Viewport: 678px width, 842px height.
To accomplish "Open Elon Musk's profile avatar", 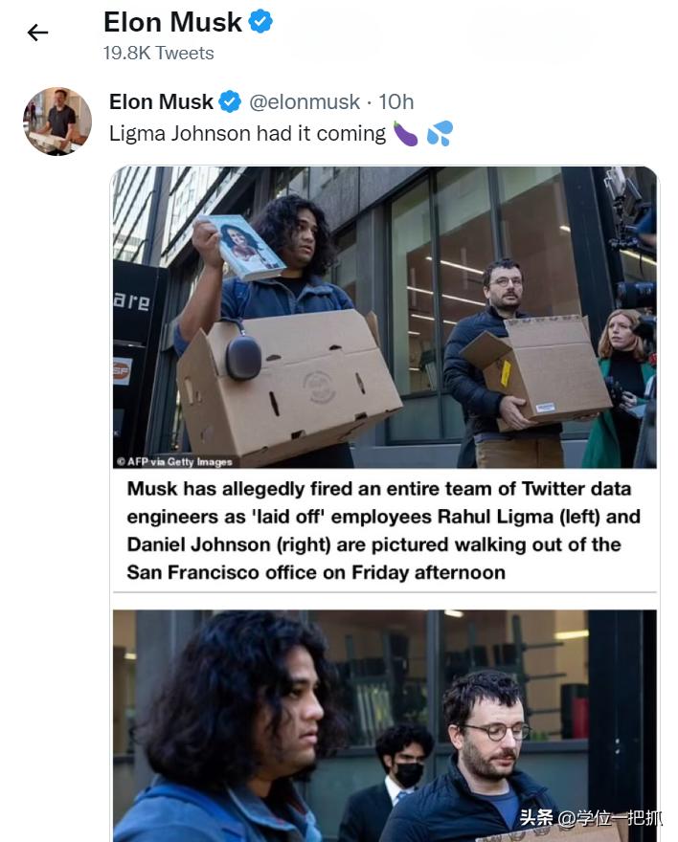I will tap(57, 121).
